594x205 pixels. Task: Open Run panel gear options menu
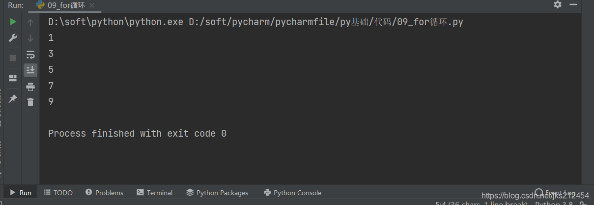[x=557, y=4]
